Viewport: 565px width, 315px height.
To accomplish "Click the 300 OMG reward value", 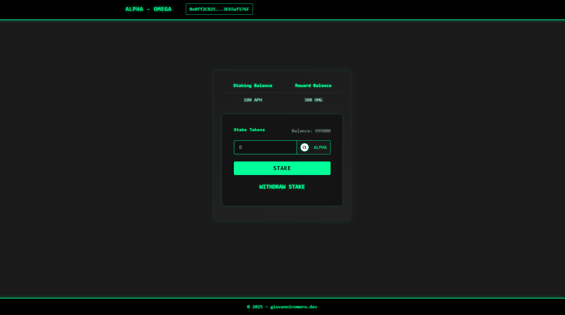I will [x=313, y=100].
